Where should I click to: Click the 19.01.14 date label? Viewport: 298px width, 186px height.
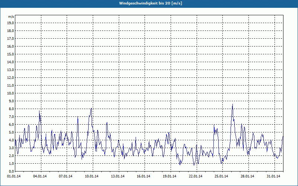tap(169, 176)
